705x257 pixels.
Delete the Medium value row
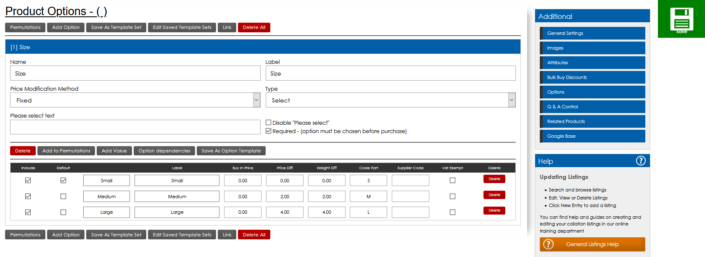click(494, 195)
